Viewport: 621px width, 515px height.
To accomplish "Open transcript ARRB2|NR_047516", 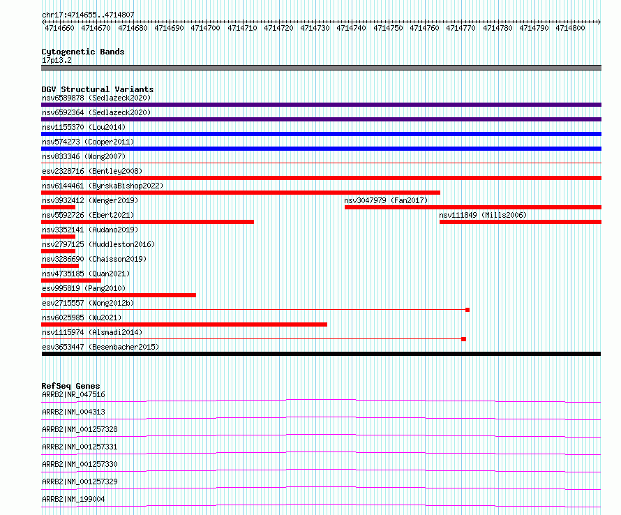I will point(73,394).
